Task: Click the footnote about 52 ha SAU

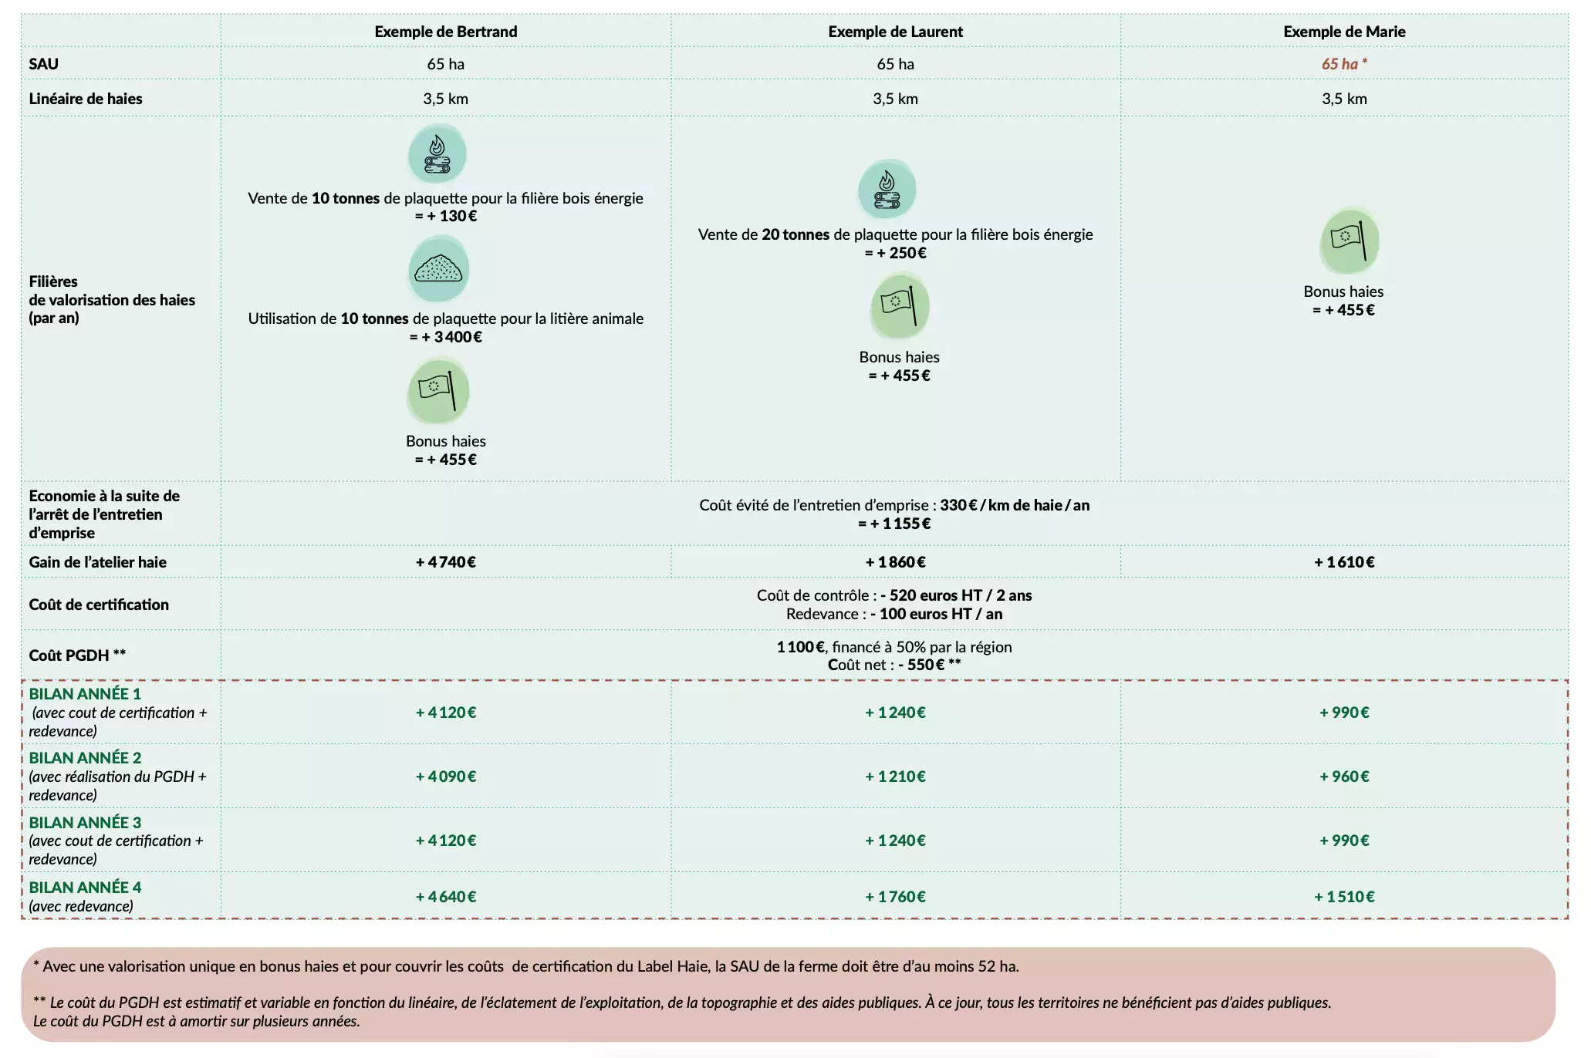Action: (x=526, y=966)
